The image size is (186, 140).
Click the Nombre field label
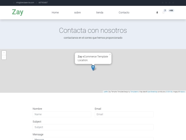tap(37, 109)
